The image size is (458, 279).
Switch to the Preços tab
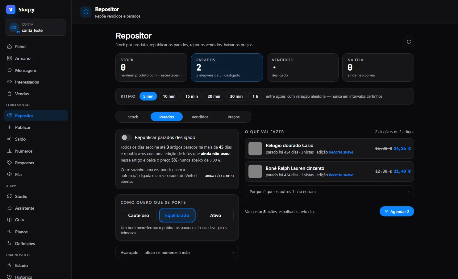click(234, 117)
